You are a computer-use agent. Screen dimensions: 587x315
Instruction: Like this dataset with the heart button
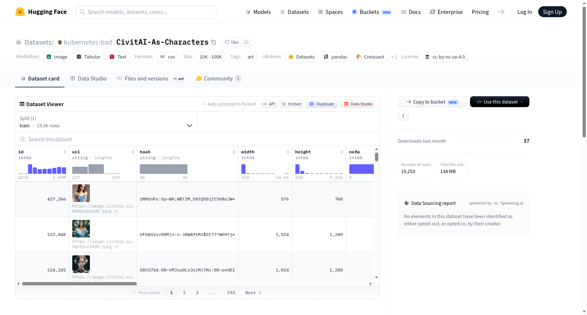[231, 42]
